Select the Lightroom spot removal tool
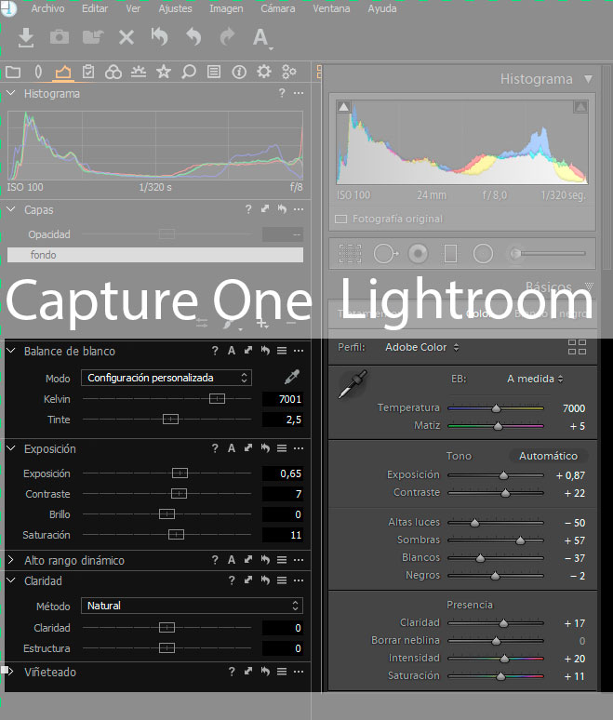This screenshot has height=720, width=613. click(386, 253)
